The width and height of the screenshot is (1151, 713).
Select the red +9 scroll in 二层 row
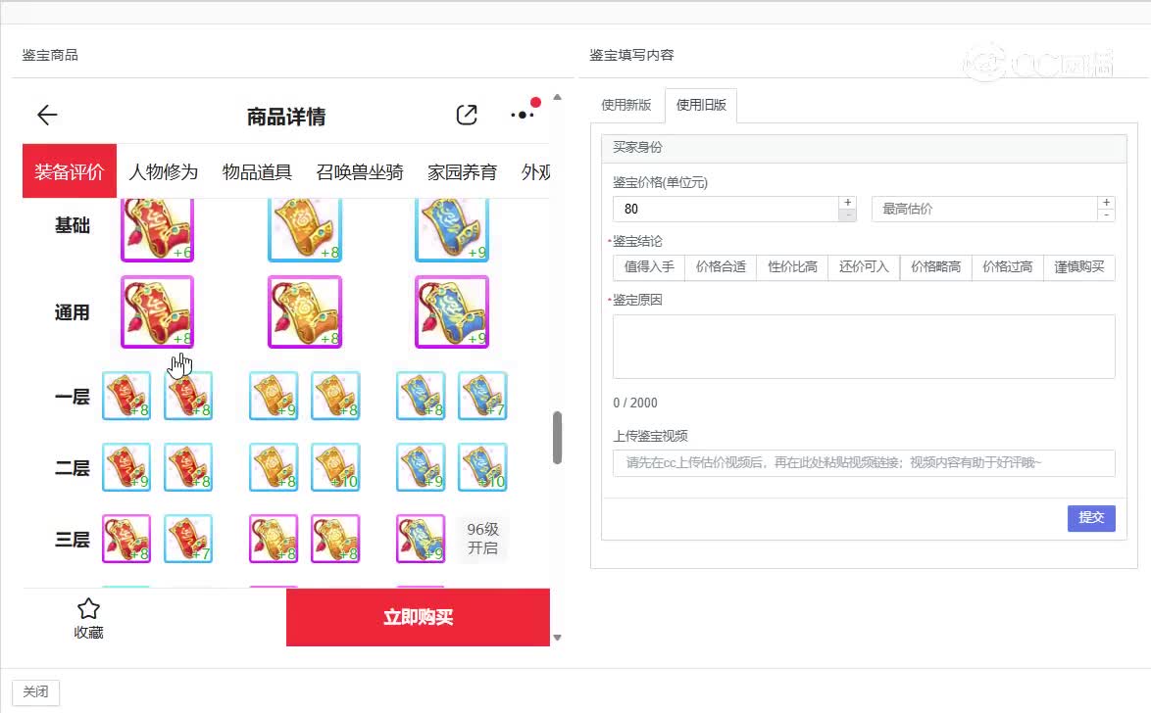coord(126,466)
